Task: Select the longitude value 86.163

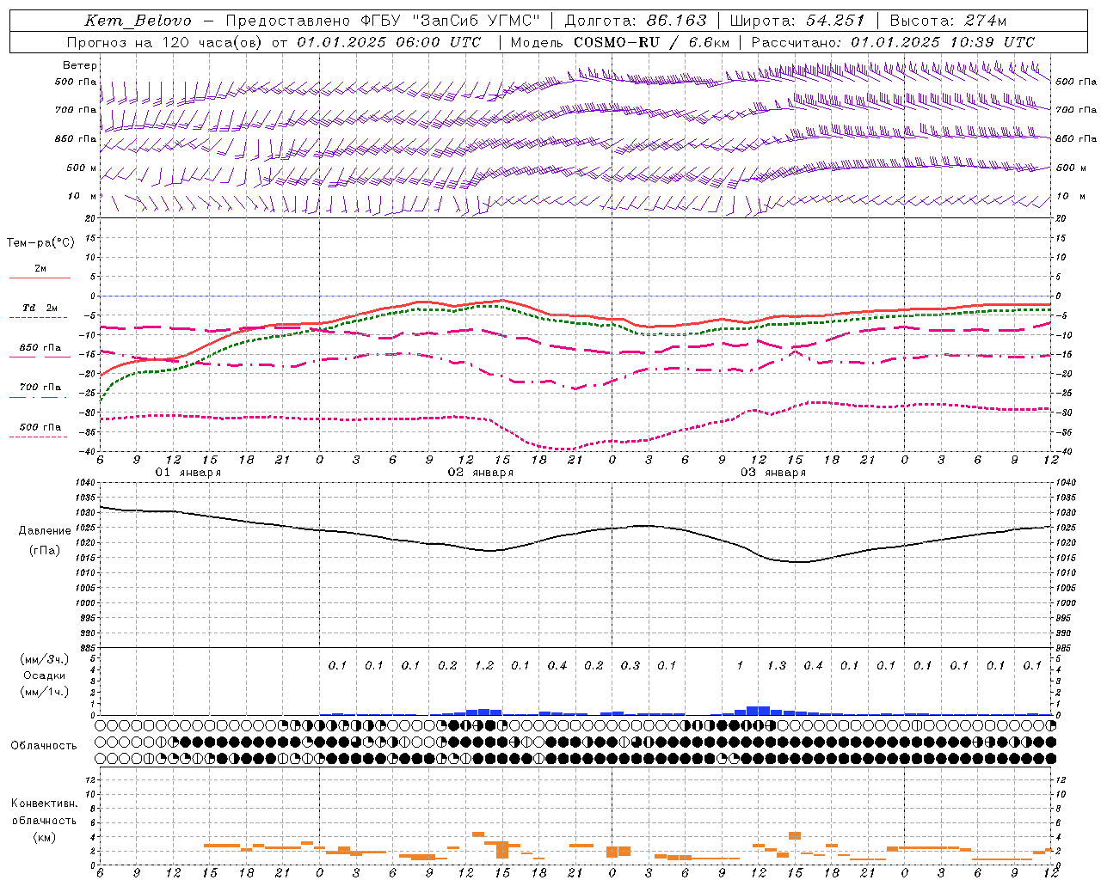Action: pos(677,21)
